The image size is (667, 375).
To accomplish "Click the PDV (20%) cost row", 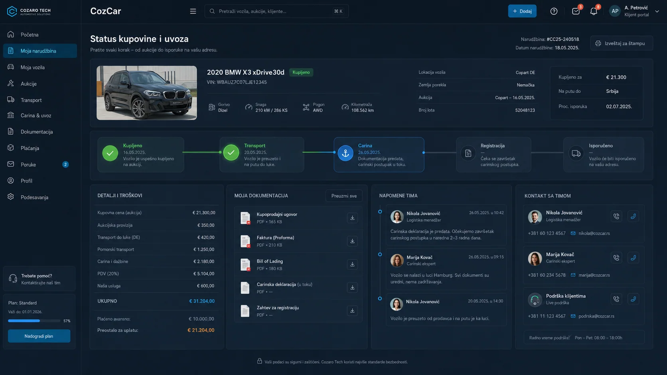I will 156,274.
